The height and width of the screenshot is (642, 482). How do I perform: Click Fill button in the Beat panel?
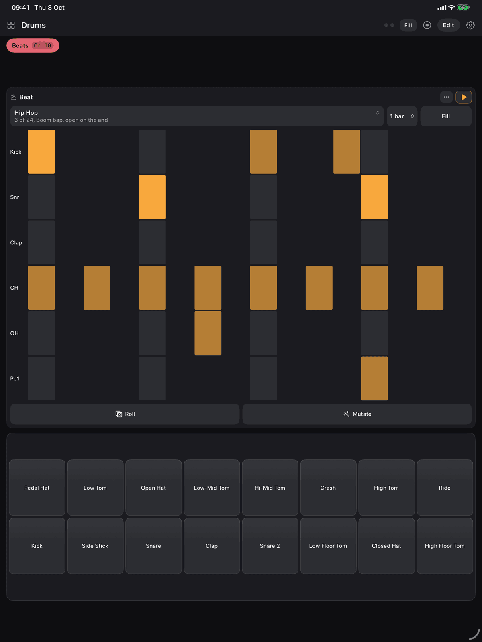pos(446,116)
